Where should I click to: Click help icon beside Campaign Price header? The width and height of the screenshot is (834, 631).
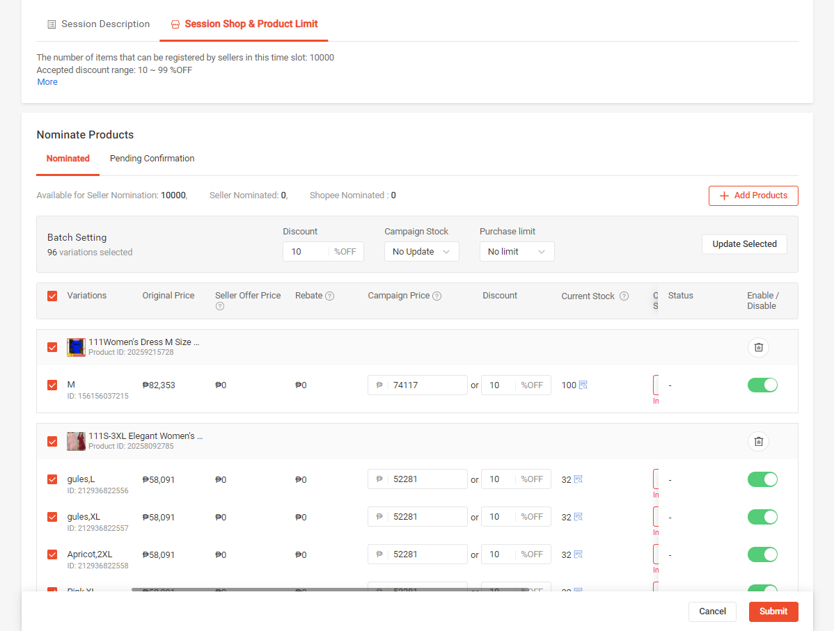[x=437, y=296]
